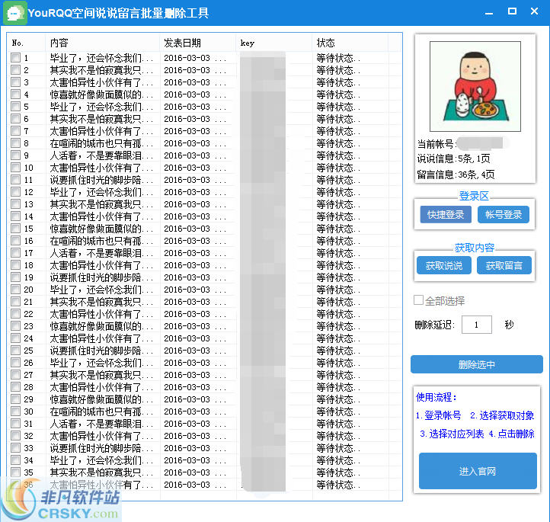Toggle the 全部选择 select-all checkbox

coord(418,300)
